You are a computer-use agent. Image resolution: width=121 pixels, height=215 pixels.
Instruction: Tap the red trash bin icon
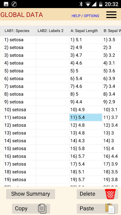[x=110, y=194]
